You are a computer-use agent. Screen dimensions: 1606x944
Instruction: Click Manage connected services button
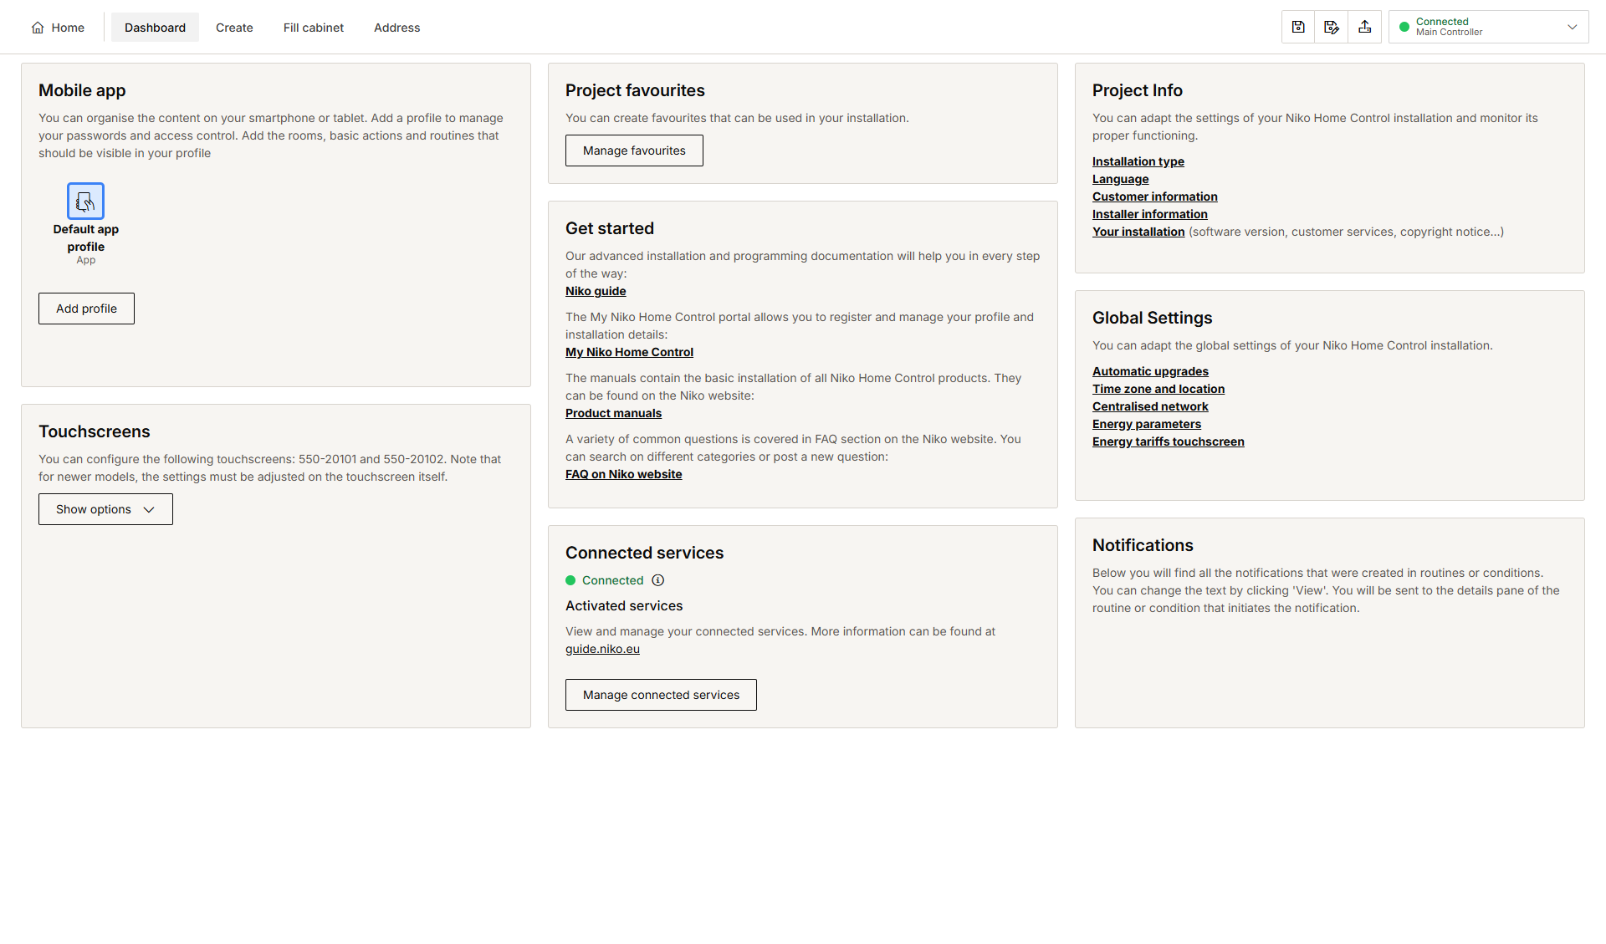click(x=661, y=695)
